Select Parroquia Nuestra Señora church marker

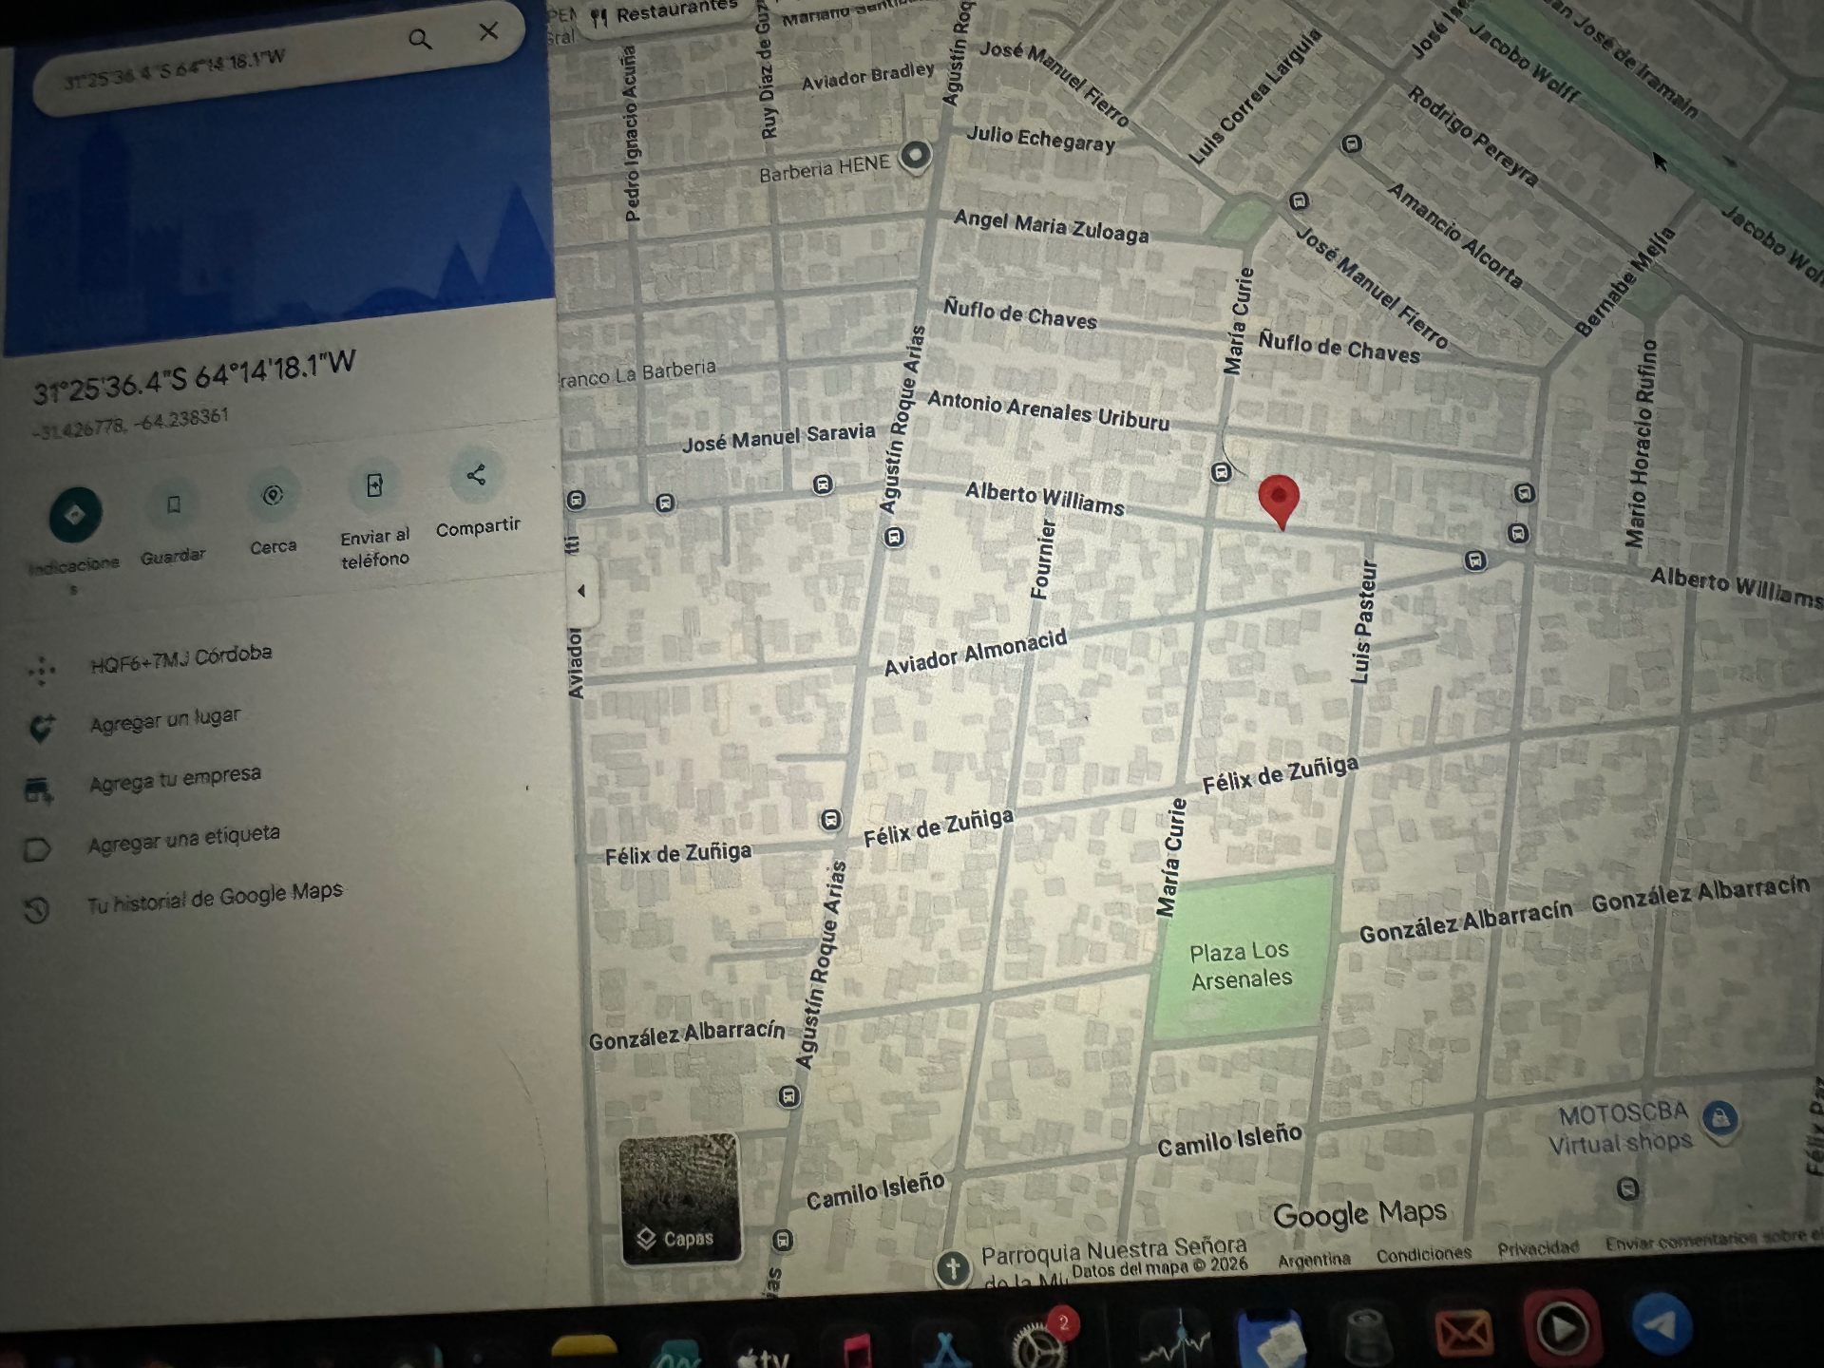coord(953,1267)
